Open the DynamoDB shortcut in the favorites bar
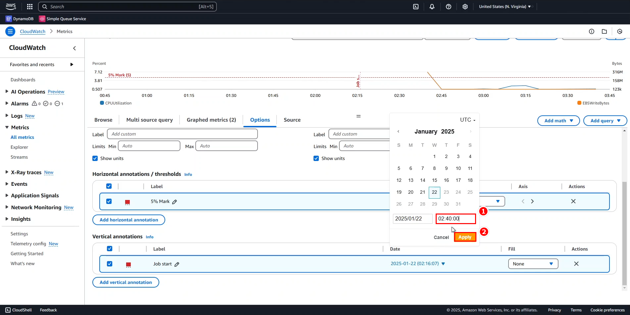This screenshot has width=630, height=315. [x=19, y=19]
